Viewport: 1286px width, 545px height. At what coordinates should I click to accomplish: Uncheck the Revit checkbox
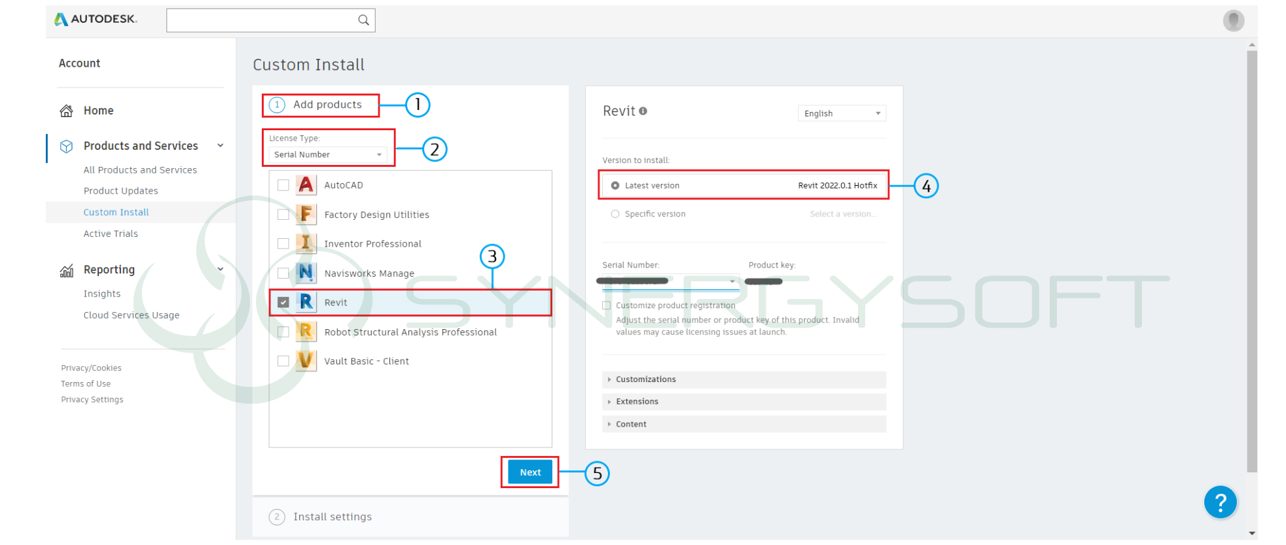(283, 302)
